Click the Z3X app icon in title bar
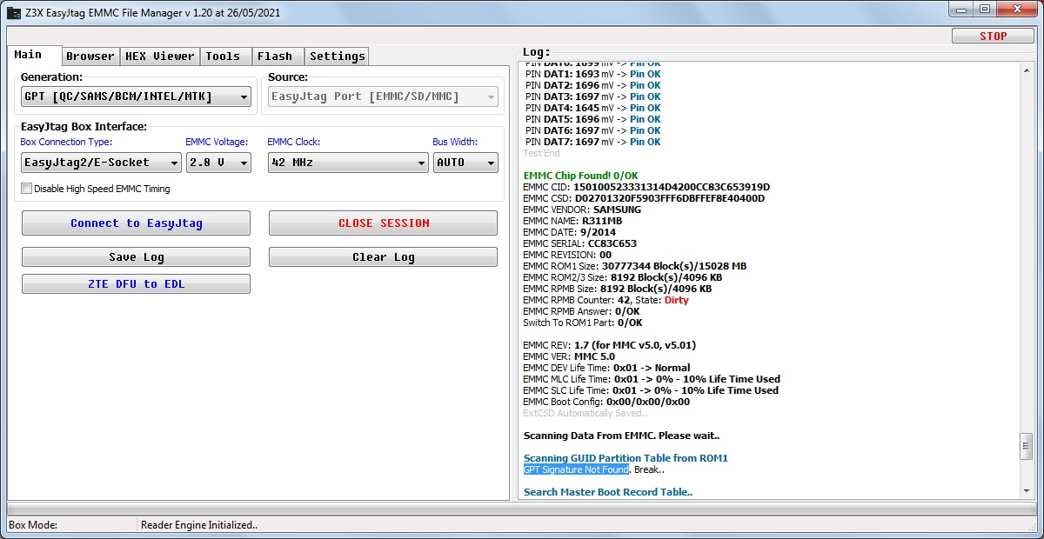1044x539 pixels. 15,13
